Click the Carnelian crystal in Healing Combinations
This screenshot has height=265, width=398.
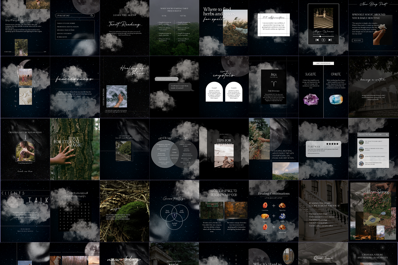pyautogui.click(x=265, y=205)
